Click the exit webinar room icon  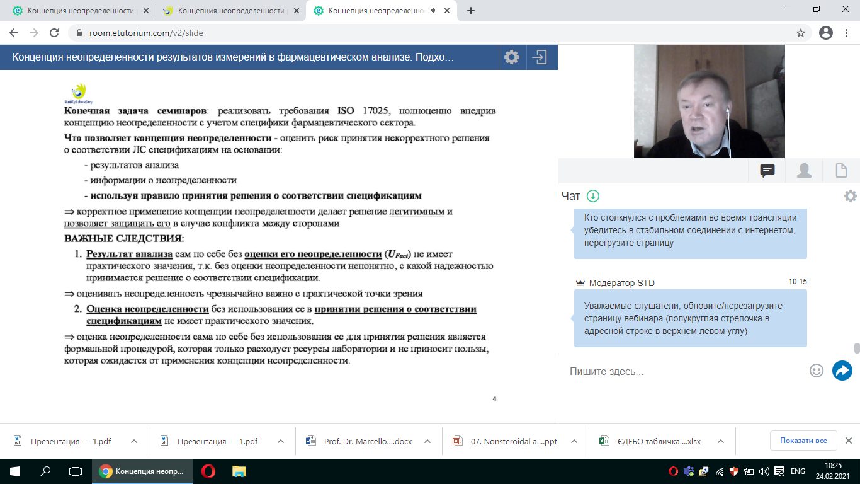540,57
